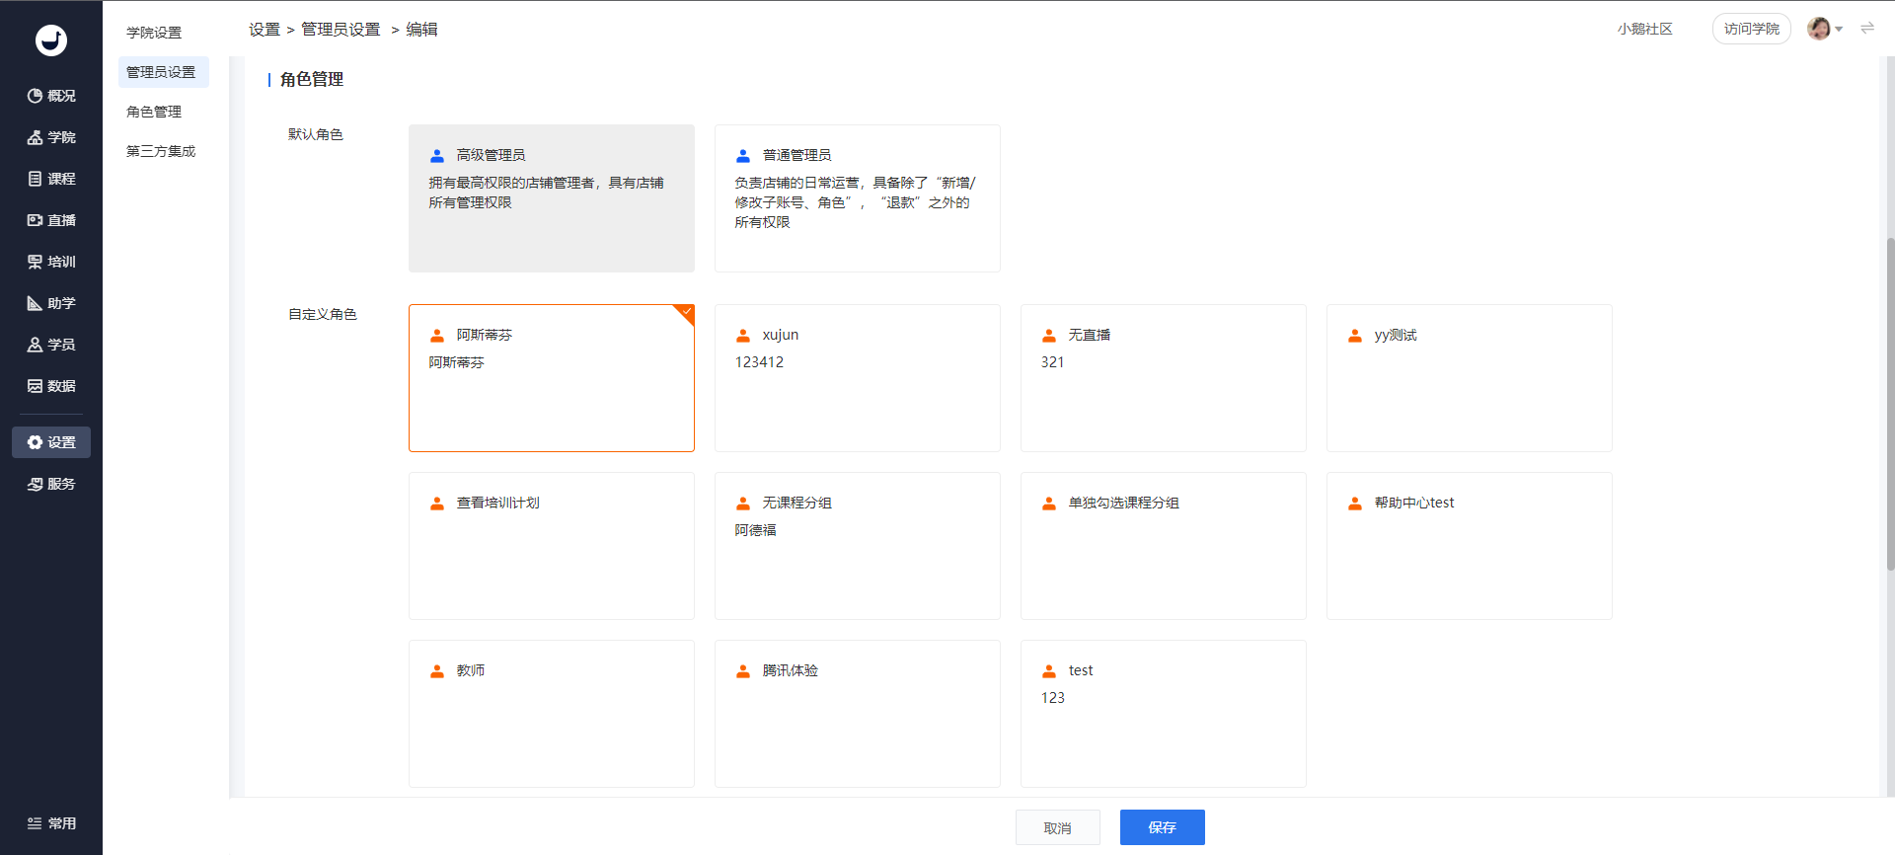Click the app logo in the sidebar
Viewport: 1895px width, 855px height.
pos(51,39)
